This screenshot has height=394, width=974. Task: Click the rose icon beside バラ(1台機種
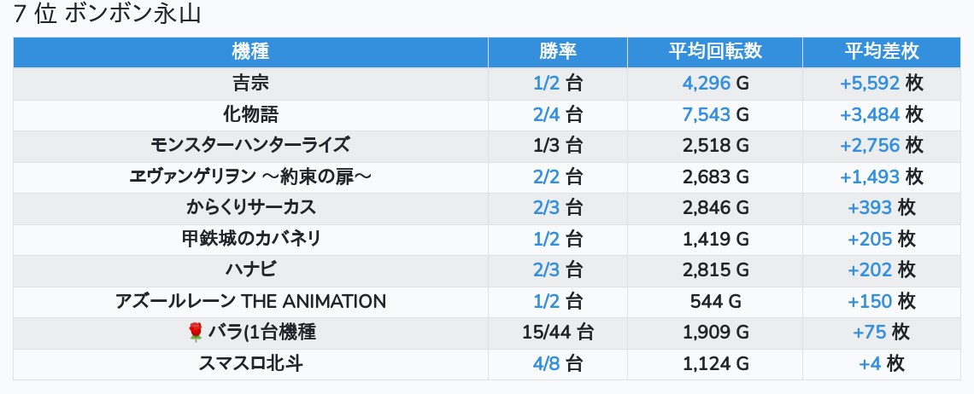(x=195, y=333)
